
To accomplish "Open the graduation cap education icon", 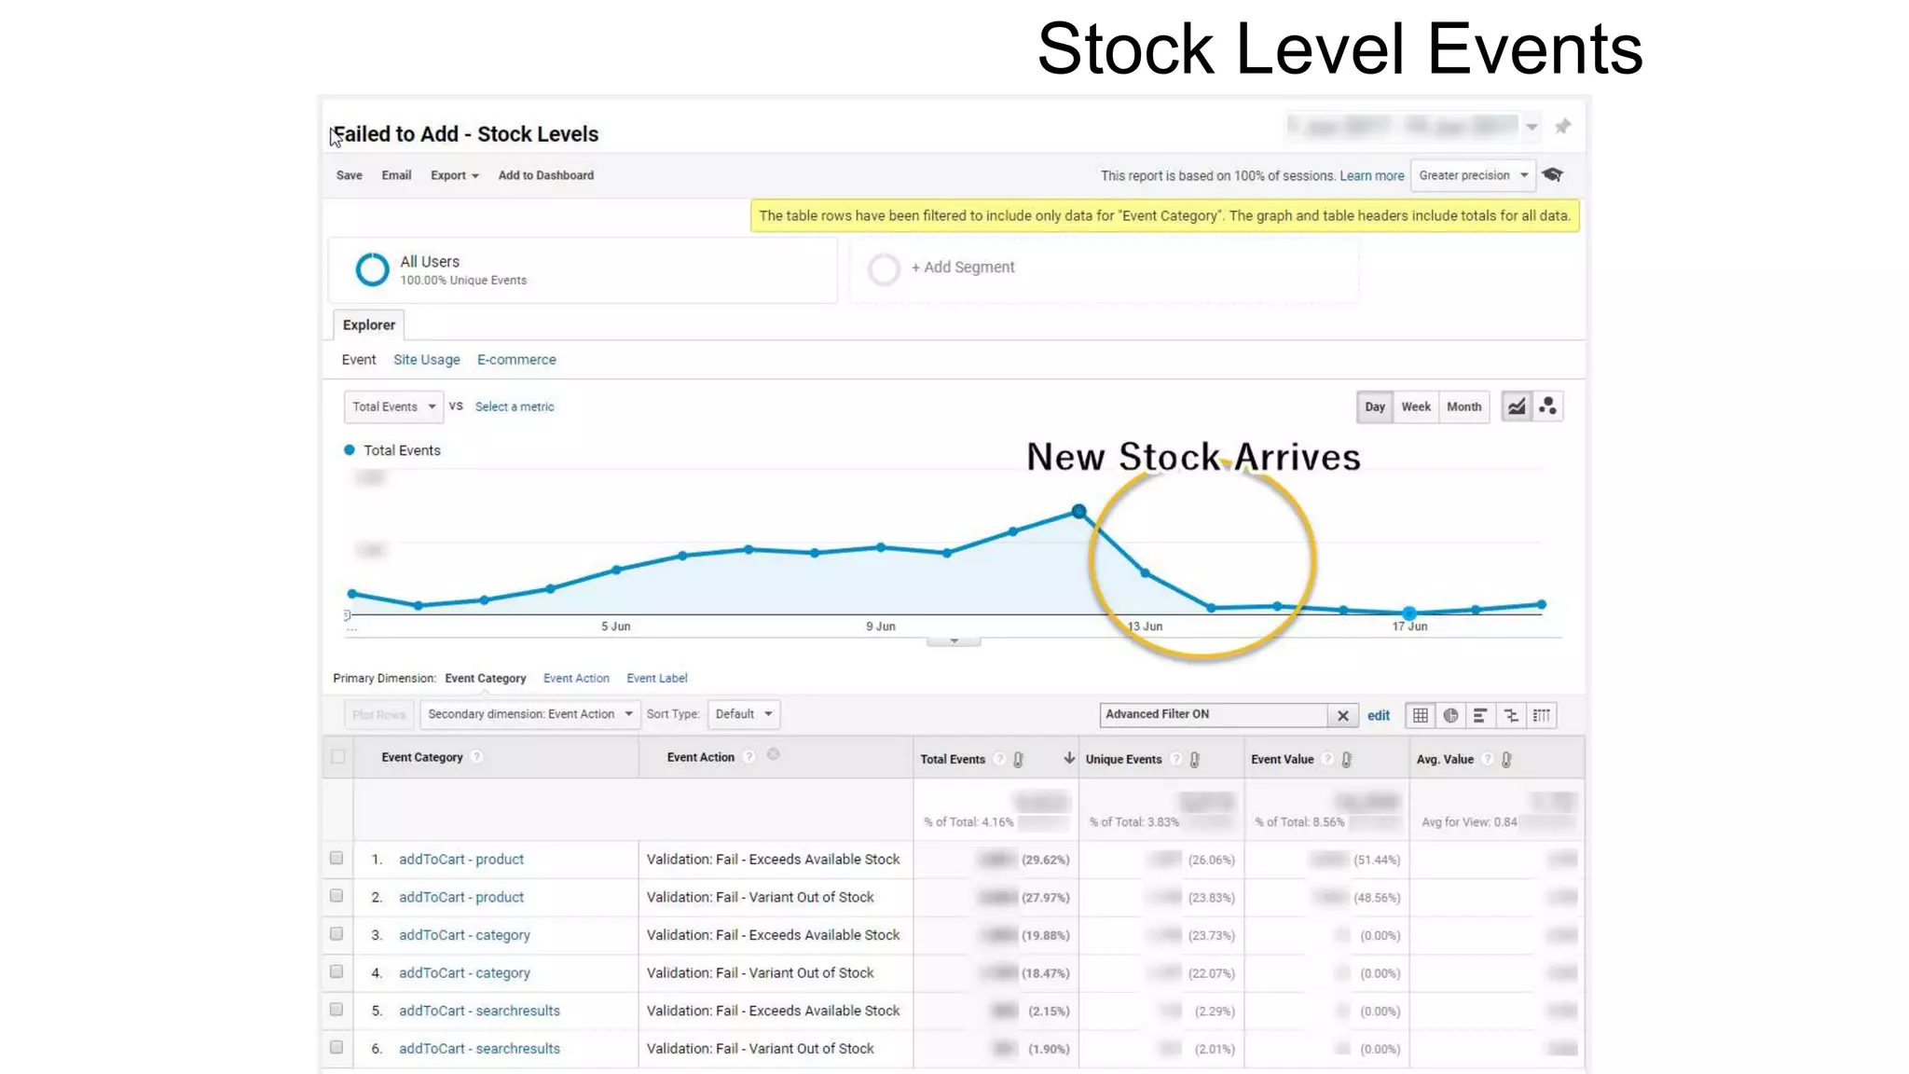I will tap(1553, 175).
